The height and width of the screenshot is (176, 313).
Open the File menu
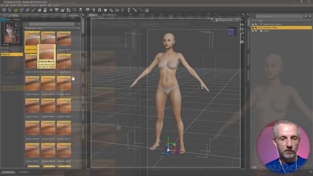tap(2, 5)
